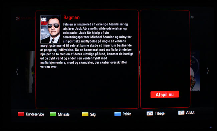Click the Bagman title heading
This screenshot has width=217, height=131.
coord(71,18)
